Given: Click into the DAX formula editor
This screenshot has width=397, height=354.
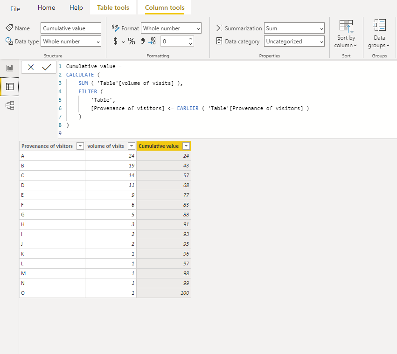Looking at the screenshot, I should [228, 100].
